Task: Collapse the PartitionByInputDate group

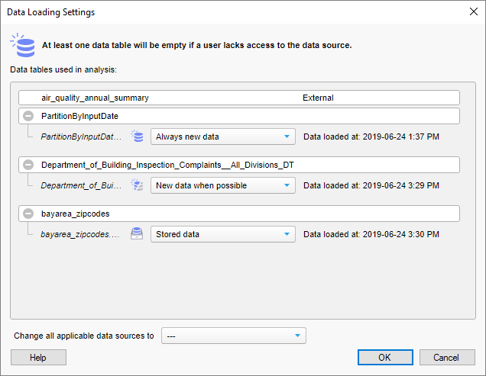Action: coord(28,116)
